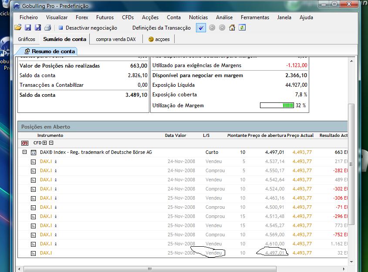Screen dimensions: 368x272
Task: Click the green refresh toolbar icon
Action: 242,27
